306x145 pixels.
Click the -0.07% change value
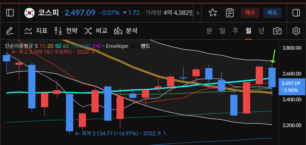tap(109, 13)
